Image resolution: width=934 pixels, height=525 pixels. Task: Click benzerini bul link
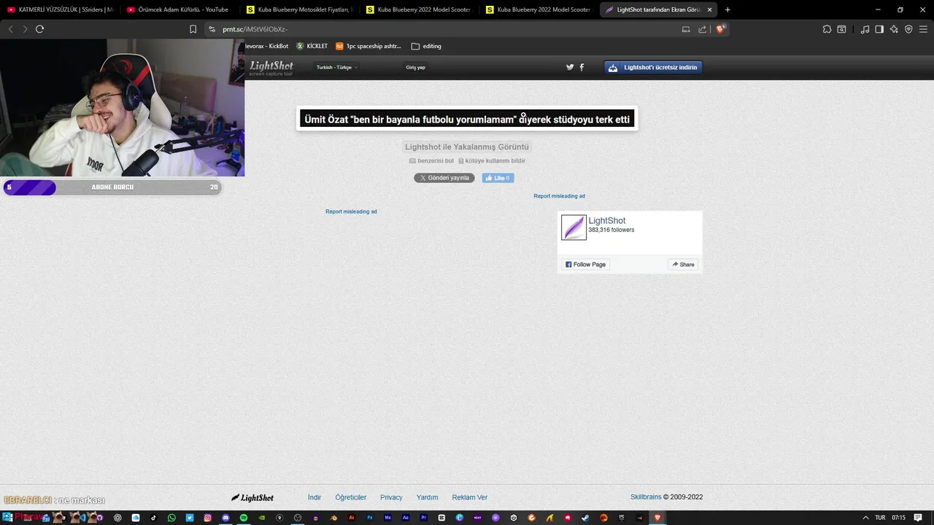(431, 160)
